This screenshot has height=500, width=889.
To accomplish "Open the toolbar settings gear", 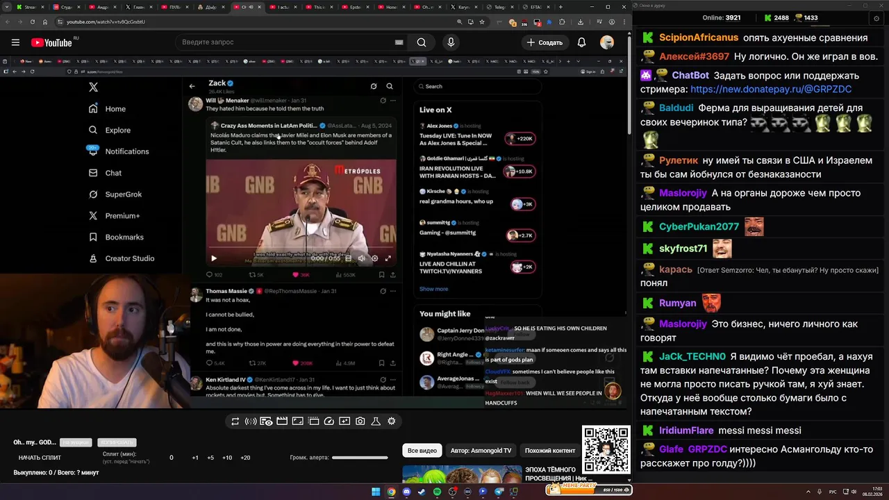I will coord(392,422).
